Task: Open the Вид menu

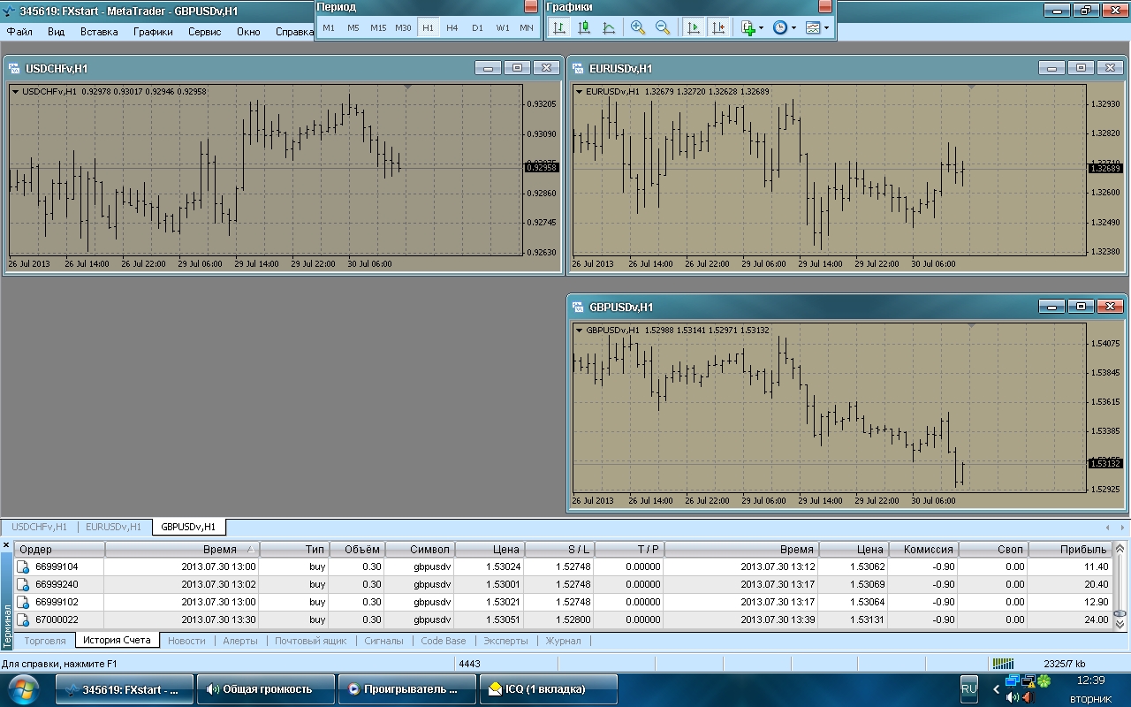Action: (x=56, y=32)
